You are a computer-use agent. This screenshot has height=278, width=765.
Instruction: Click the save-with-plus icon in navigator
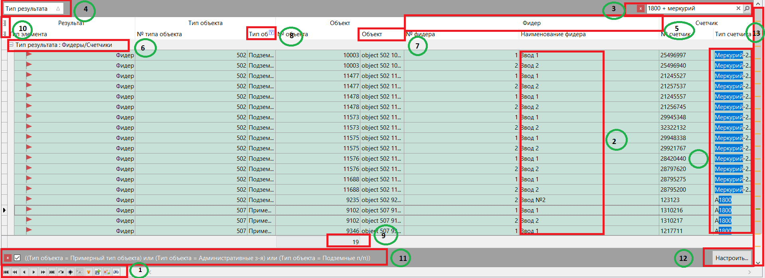[x=98, y=272]
